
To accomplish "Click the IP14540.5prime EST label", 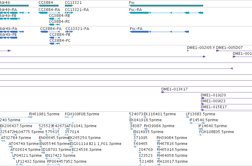I will tap(204, 120).
